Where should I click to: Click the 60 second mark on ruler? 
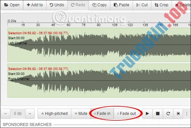click(x=68, y=25)
